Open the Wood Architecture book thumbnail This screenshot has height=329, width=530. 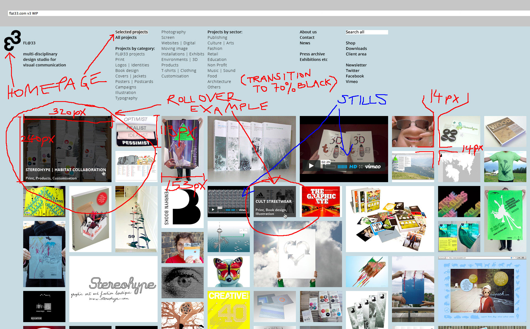click(x=505, y=131)
